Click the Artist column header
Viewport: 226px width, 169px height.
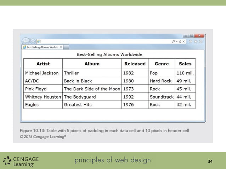click(43, 64)
